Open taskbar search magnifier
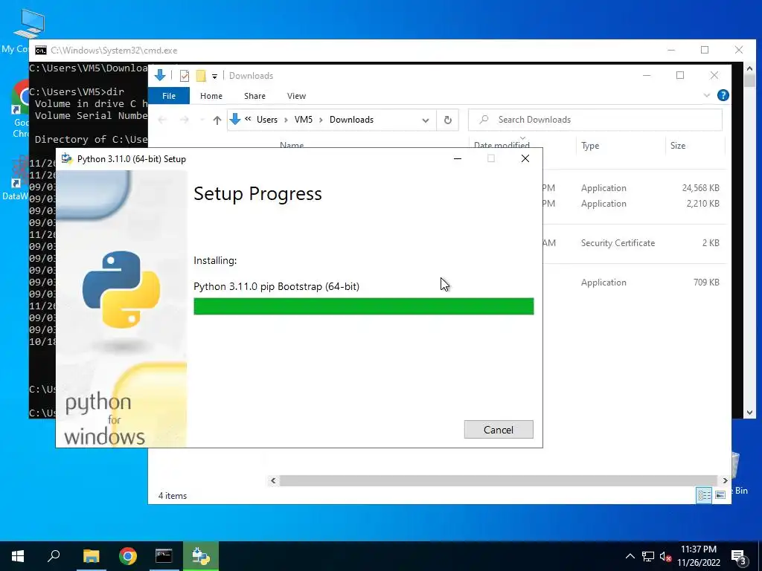 pos(54,555)
